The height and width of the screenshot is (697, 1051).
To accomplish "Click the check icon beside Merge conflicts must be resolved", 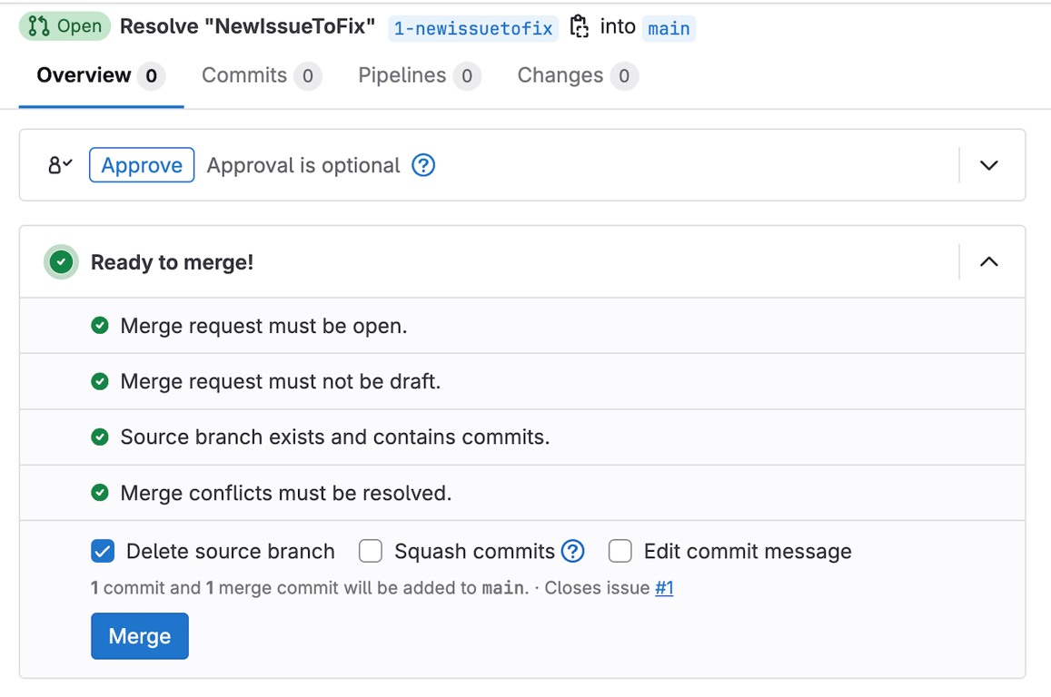I will (x=100, y=493).
